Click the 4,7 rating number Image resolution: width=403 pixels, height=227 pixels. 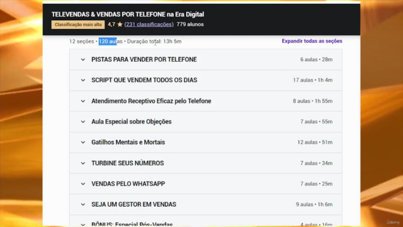pos(111,25)
